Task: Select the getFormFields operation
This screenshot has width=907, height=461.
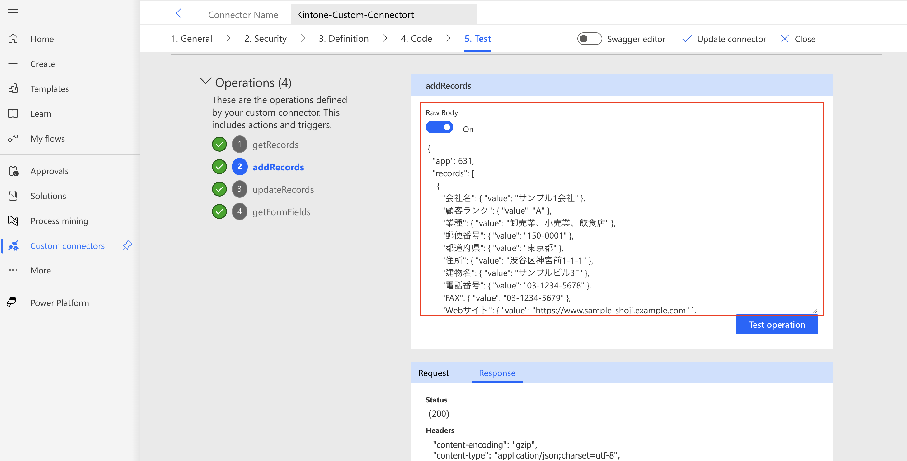Action: click(281, 211)
